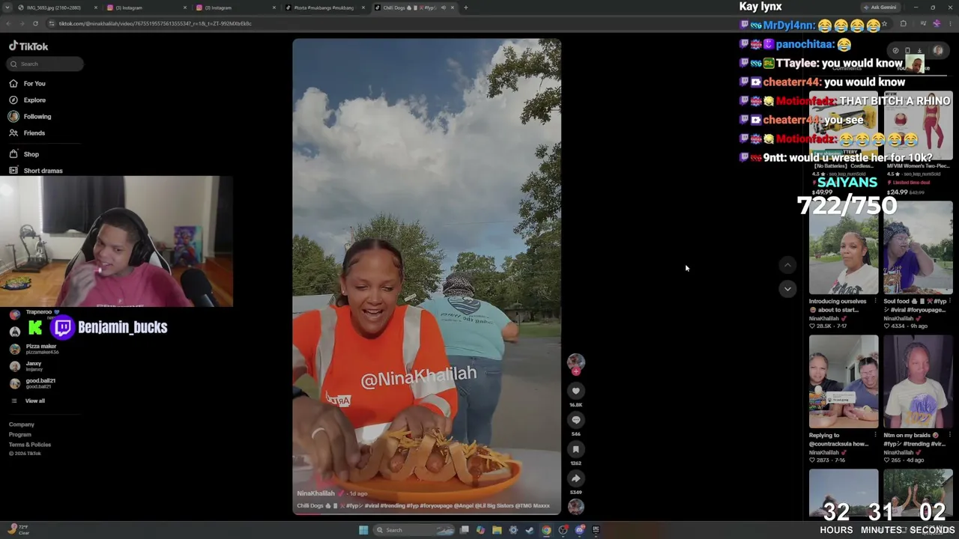Open the TikTok logo home link
Screen dimensions: 959x539
[28, 46]
